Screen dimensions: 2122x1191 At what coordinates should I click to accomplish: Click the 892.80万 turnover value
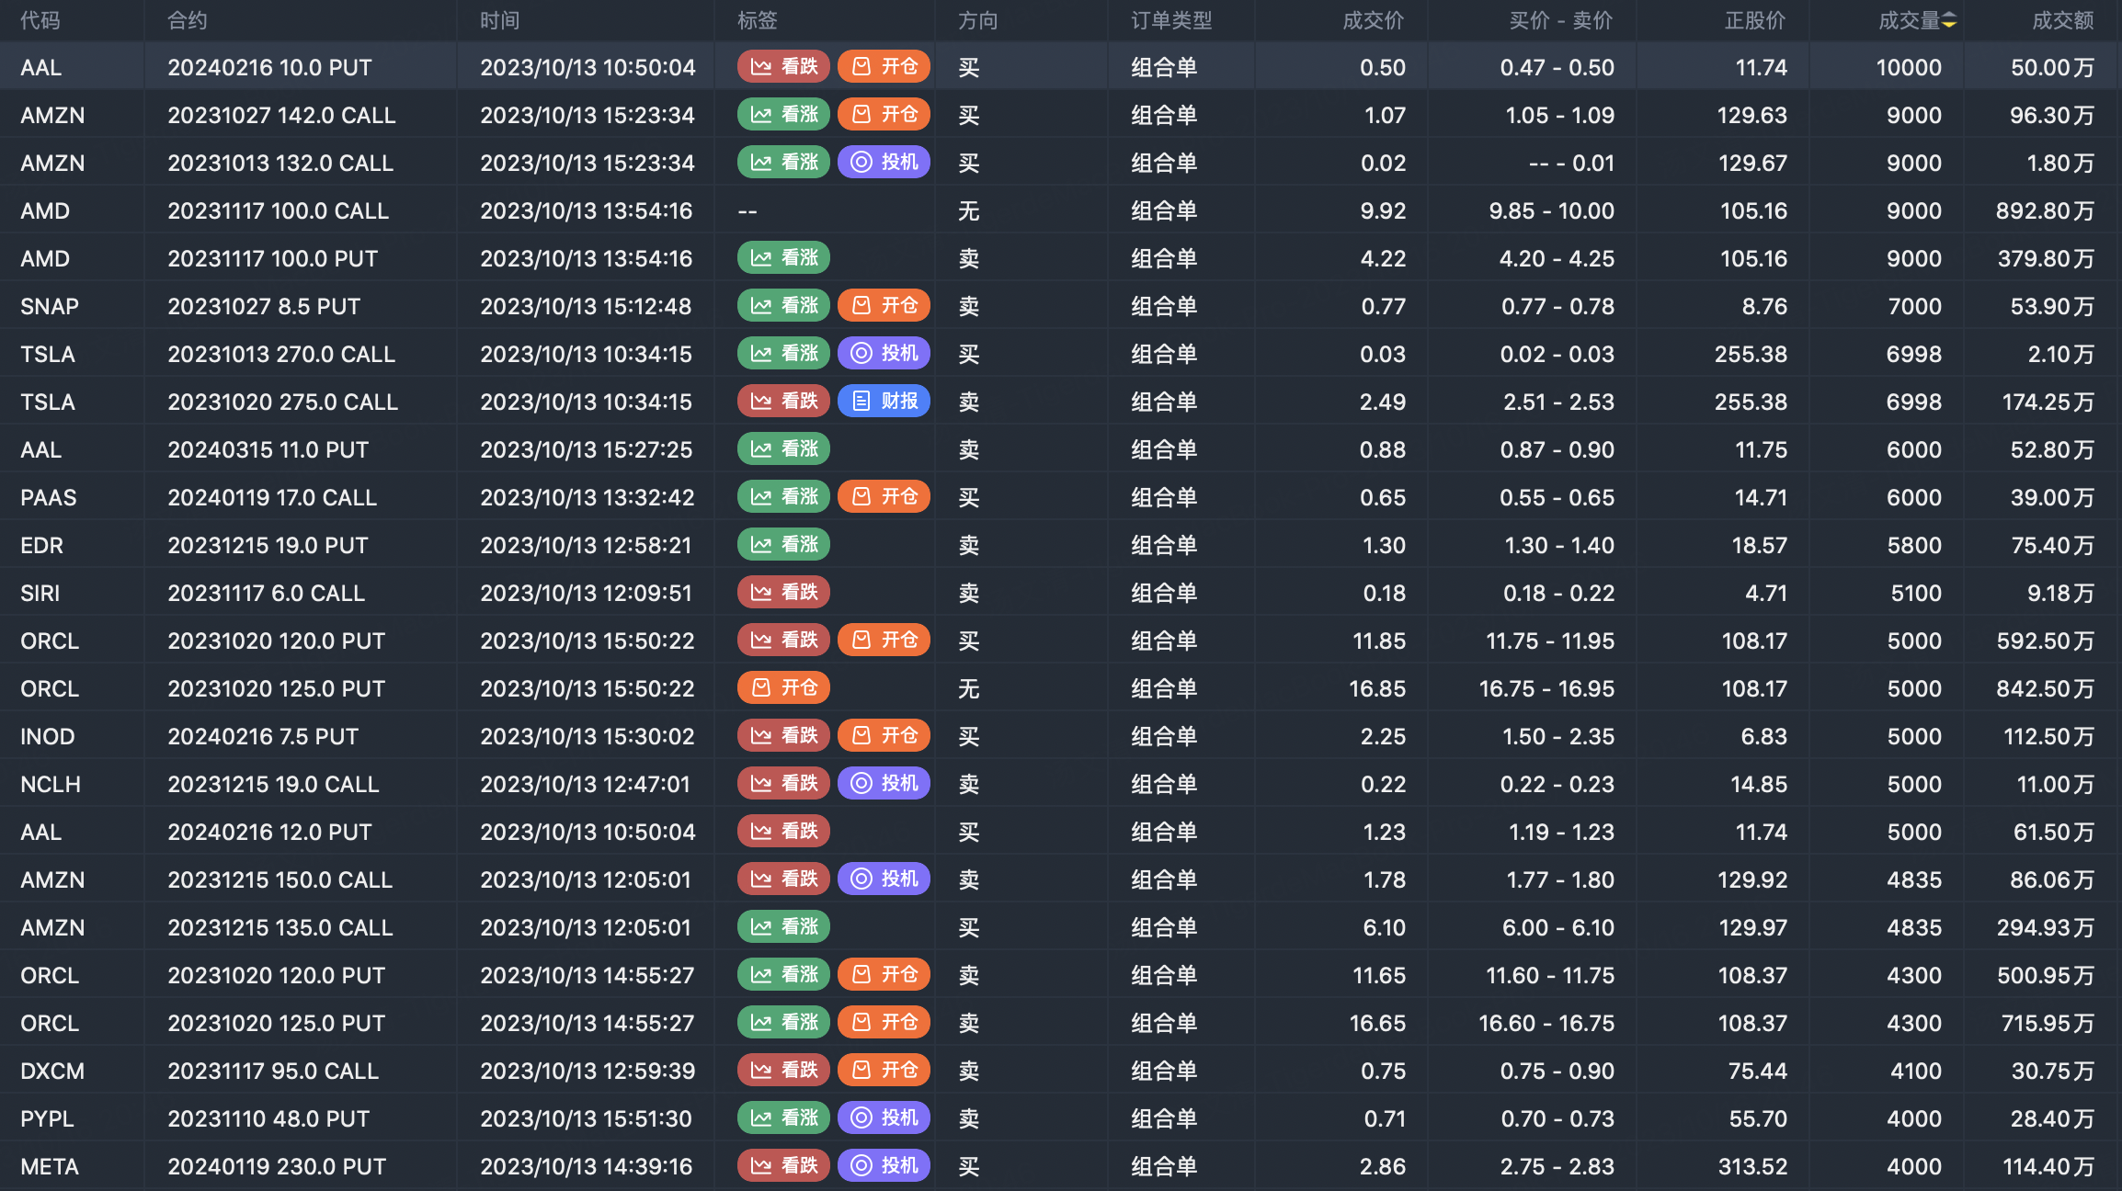coord(2045,210)
